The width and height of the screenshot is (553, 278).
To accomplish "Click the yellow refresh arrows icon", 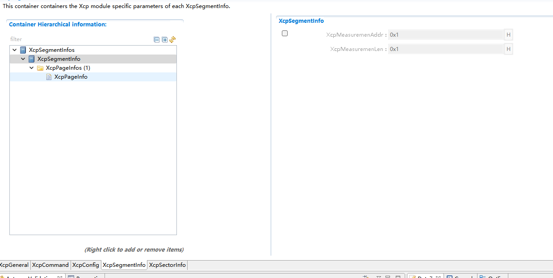I will (x=172, y=40).
